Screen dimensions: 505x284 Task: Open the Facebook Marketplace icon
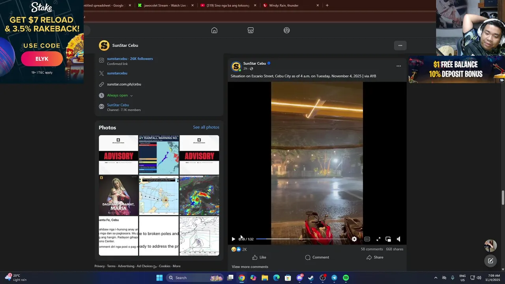(x=251, y=30)
